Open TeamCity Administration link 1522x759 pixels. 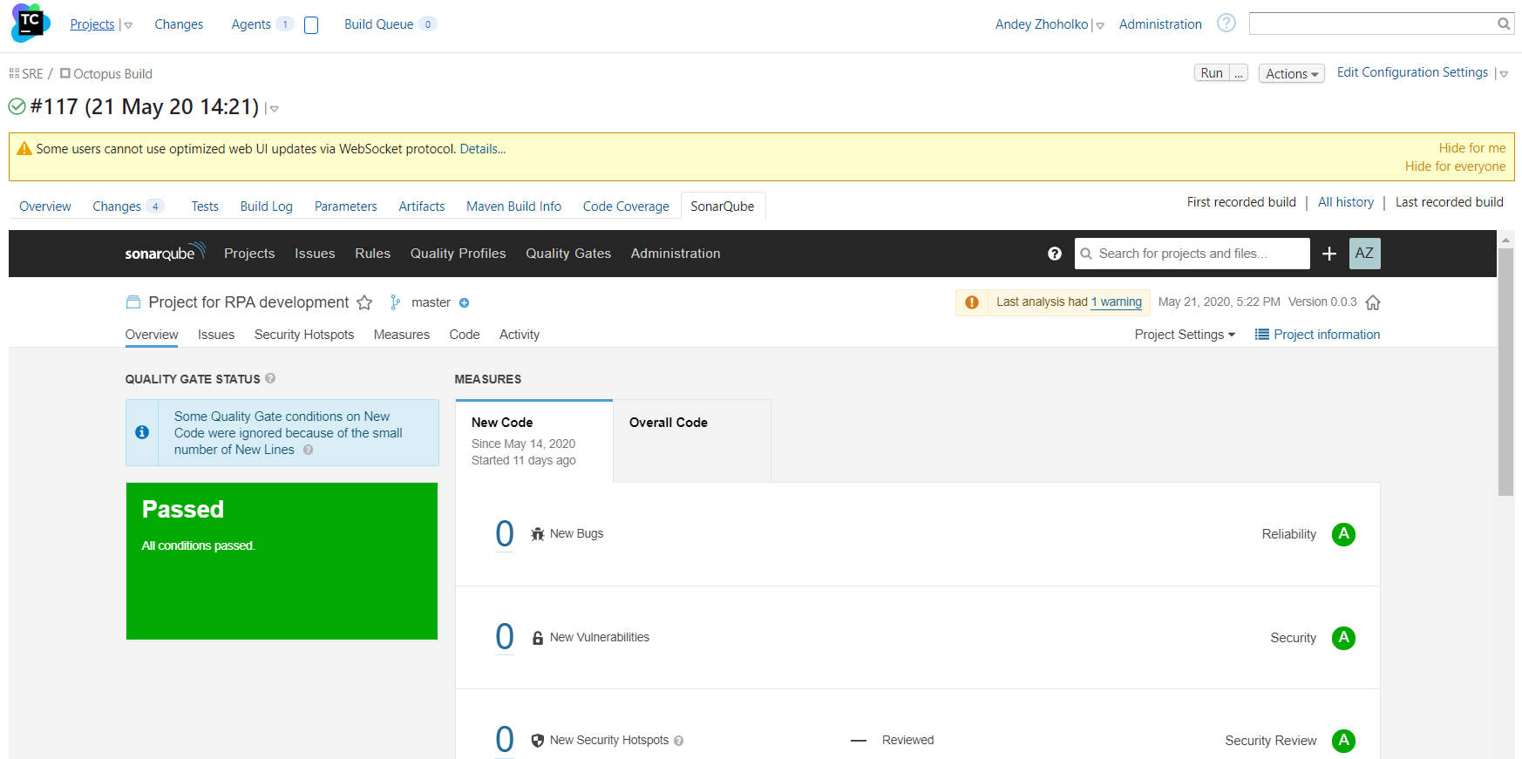(1160, 24)
